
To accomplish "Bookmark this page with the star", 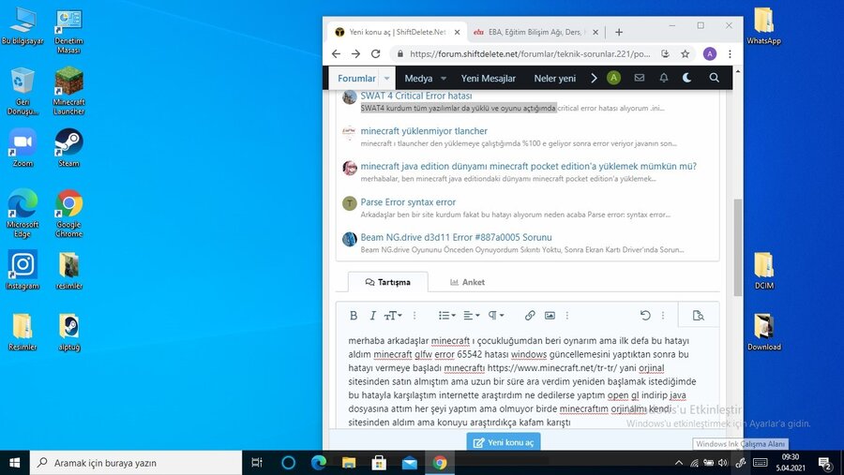I will (685, 53).
